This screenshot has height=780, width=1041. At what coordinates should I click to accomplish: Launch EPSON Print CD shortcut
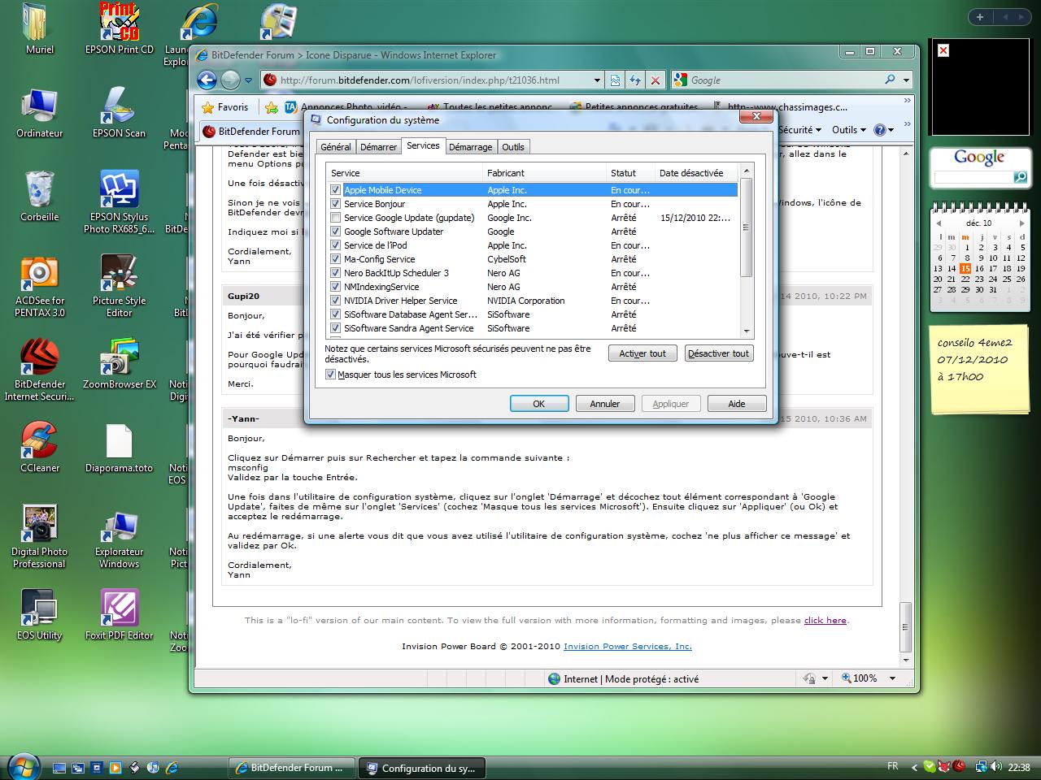tap(119, 28)
